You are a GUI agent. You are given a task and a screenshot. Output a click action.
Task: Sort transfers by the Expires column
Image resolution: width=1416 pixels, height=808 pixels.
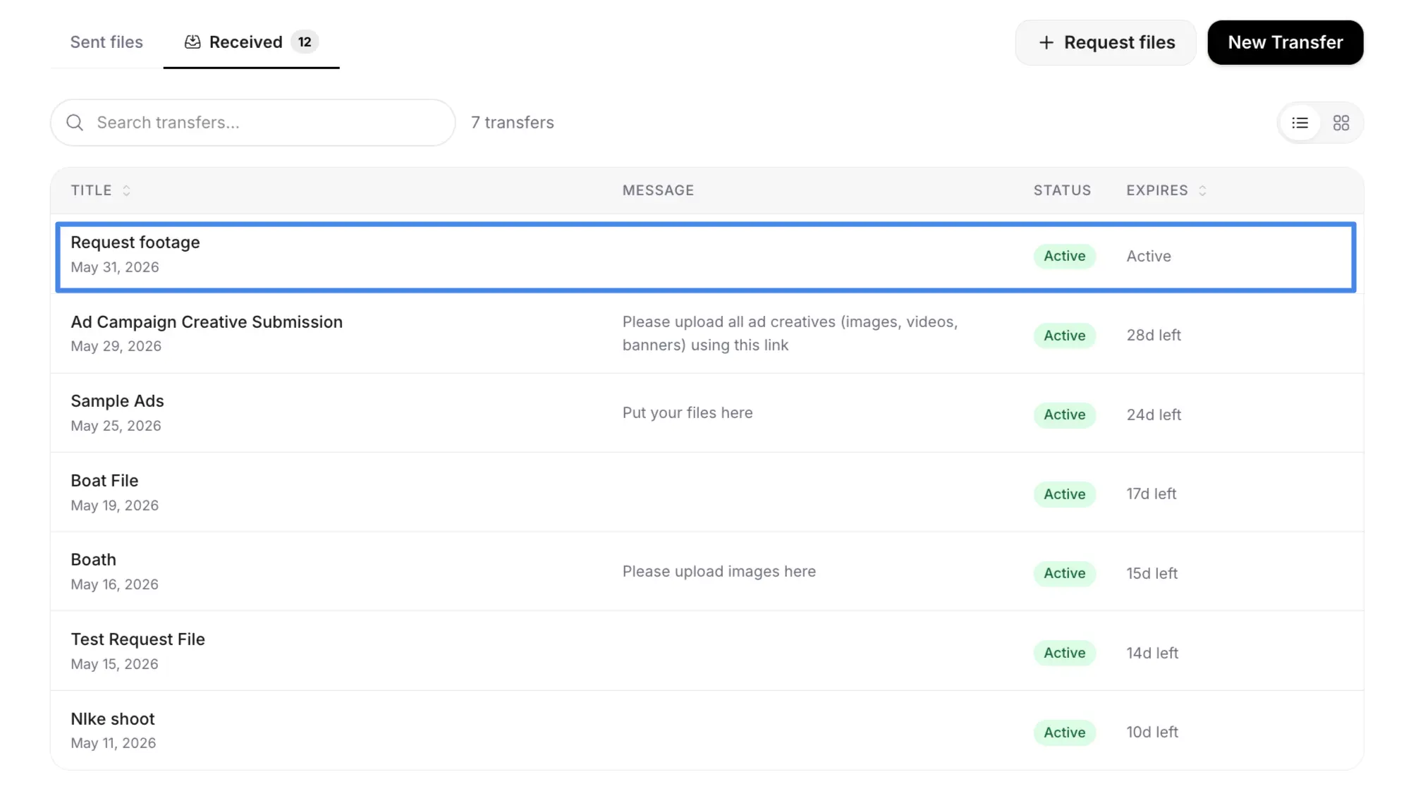coord(1166,190)
